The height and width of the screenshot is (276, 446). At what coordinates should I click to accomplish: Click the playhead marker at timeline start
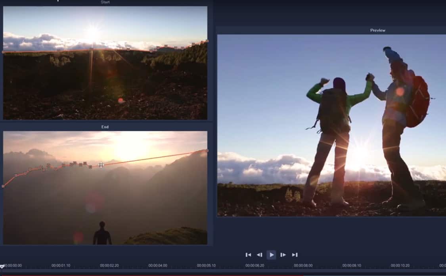[x=2, y=267]
